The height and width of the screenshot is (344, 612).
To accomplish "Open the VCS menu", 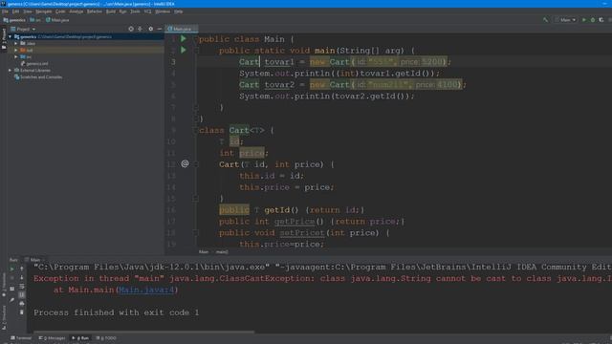I will click(147, 11).
